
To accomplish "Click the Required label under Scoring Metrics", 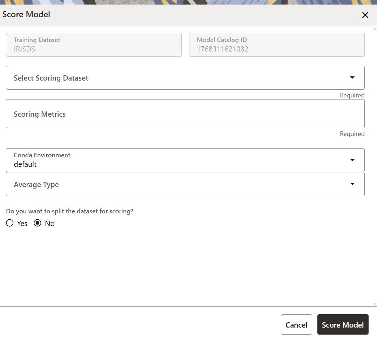I will [x=352, y=133].
